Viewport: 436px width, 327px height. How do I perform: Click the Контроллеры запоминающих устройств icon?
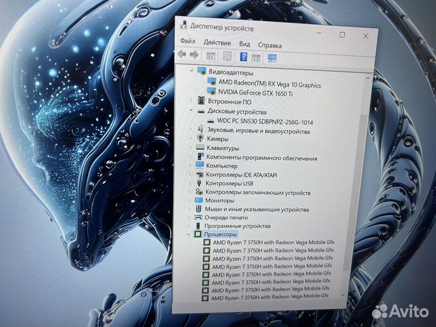click(199, 191)
